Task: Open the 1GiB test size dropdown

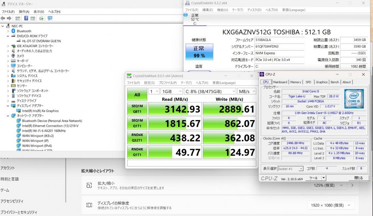Action: [x=172, y=91]
